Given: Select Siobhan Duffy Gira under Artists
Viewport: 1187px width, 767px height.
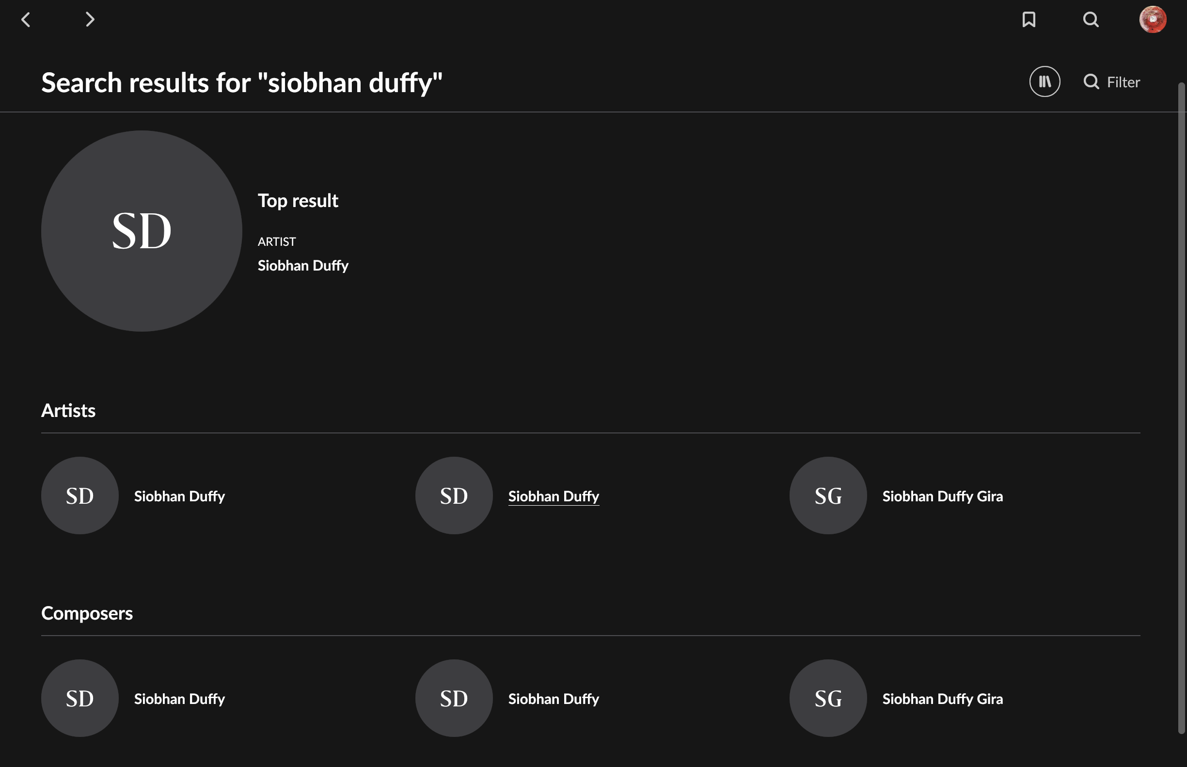Looking at the screenshot, I should click(943, 496).
